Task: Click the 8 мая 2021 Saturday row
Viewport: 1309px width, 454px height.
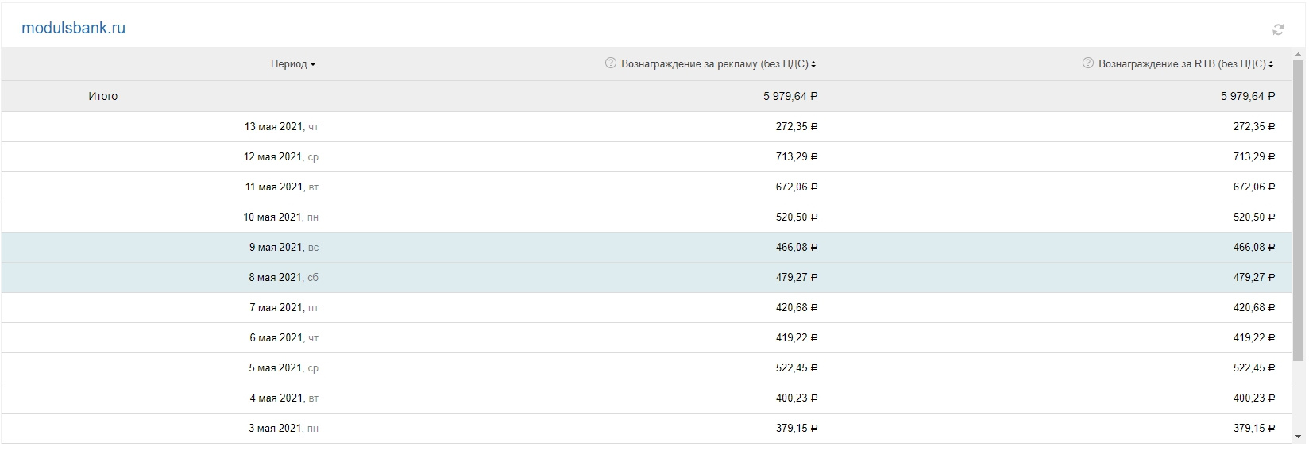Action: pos(284,278)
